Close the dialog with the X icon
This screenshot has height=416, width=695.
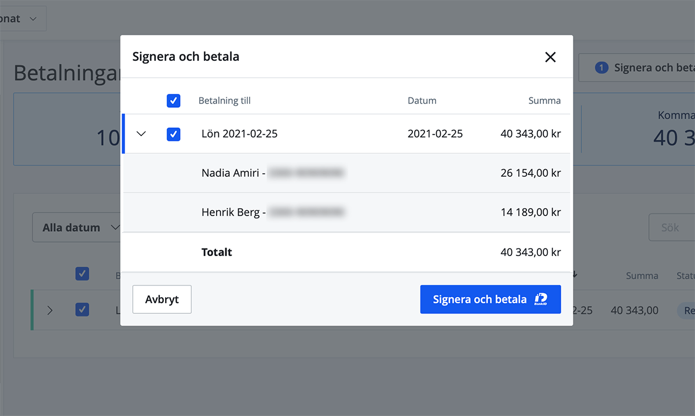[550, 57]
